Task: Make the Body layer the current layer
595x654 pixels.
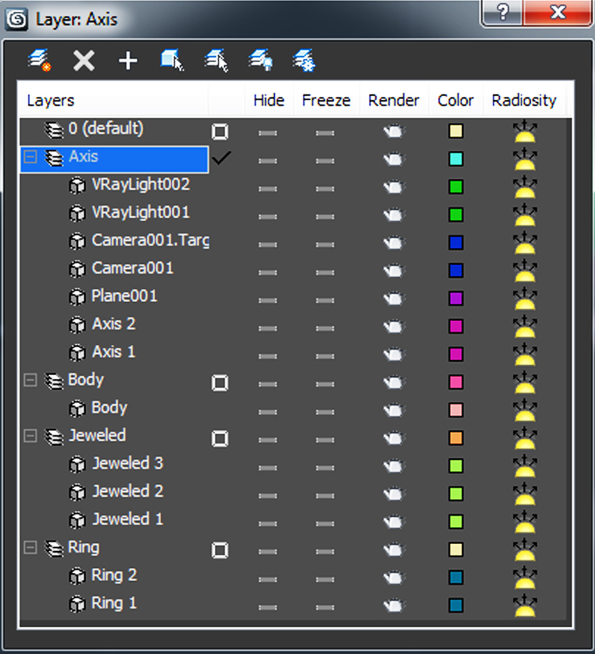Action: click(x=220, y=383)
